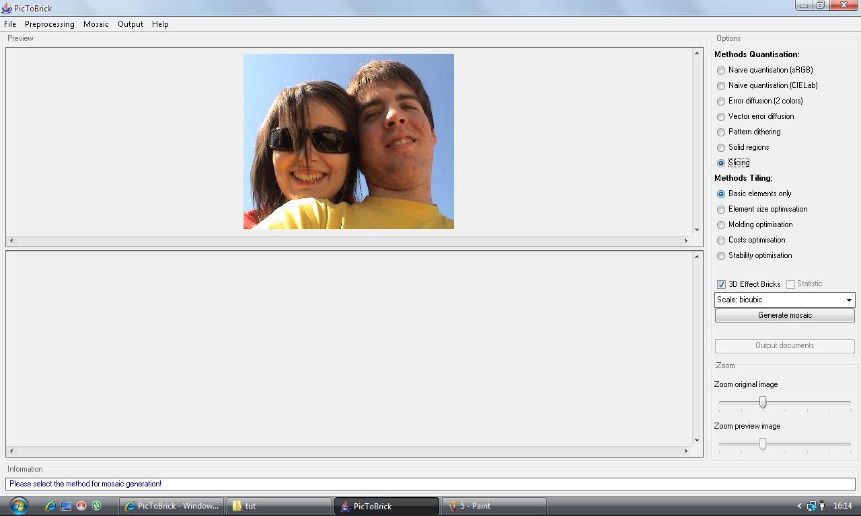The width and height of the screenshot is (861, 516).
Task: Click the red round quick launch icon
Action: (81, 506)
